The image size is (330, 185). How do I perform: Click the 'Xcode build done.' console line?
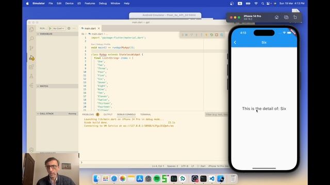coord(96,122)
